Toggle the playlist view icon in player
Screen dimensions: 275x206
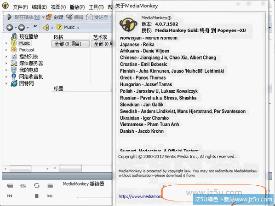10,186
